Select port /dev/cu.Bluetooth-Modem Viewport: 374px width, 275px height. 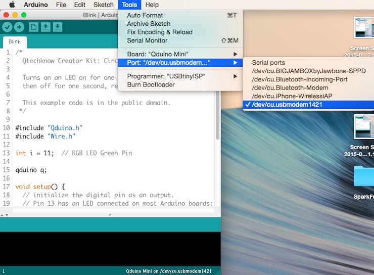[x=308, y=88]
